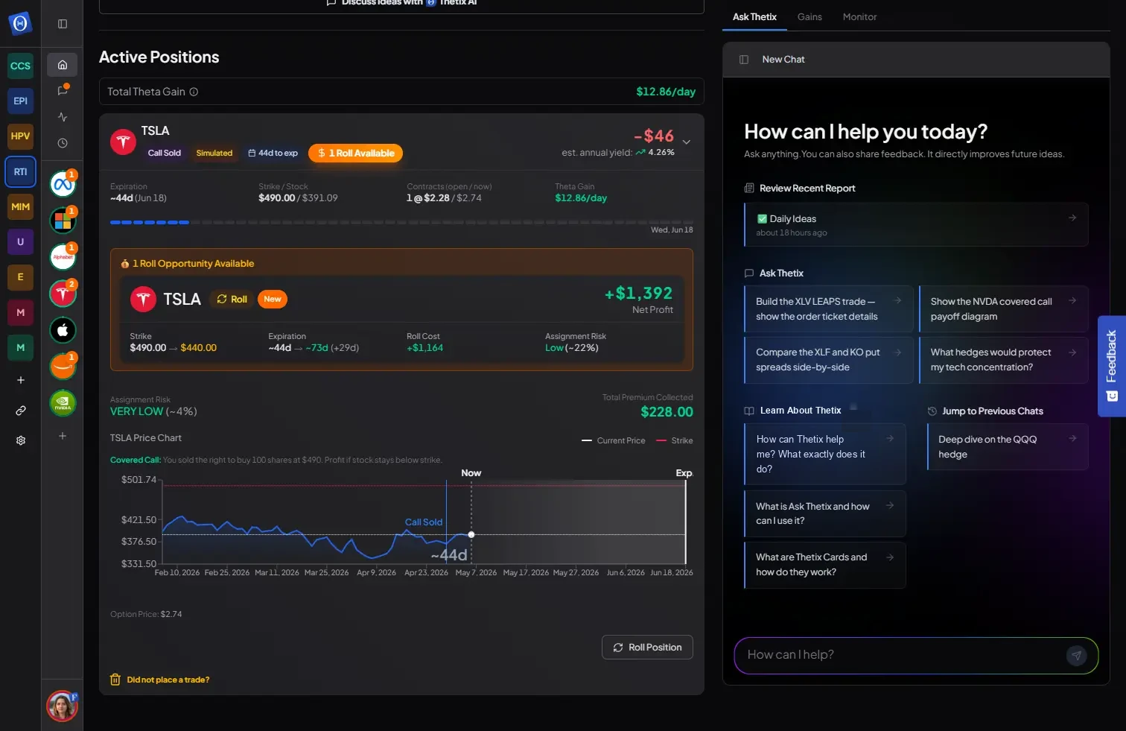The height and width of the screenshot is (731, 1126).
Task: Switch to the Gains tab
Action: [x=809, y=16]
